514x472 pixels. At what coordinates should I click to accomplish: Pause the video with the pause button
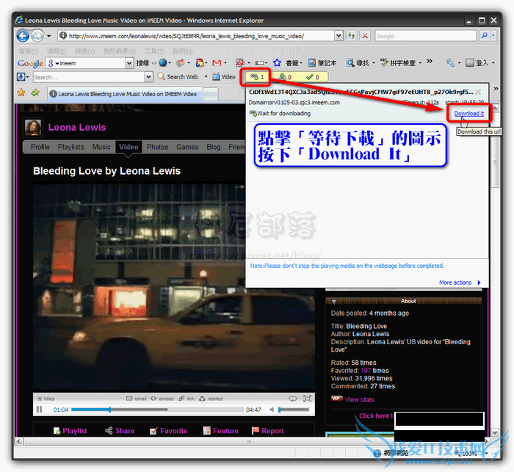click(x=40, y=410)
